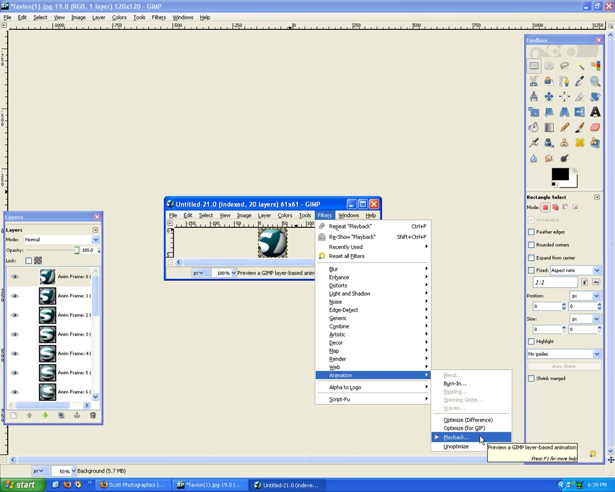
Task: Click the Layers panel horizontal scrollbar
Action: coord(48,405)
